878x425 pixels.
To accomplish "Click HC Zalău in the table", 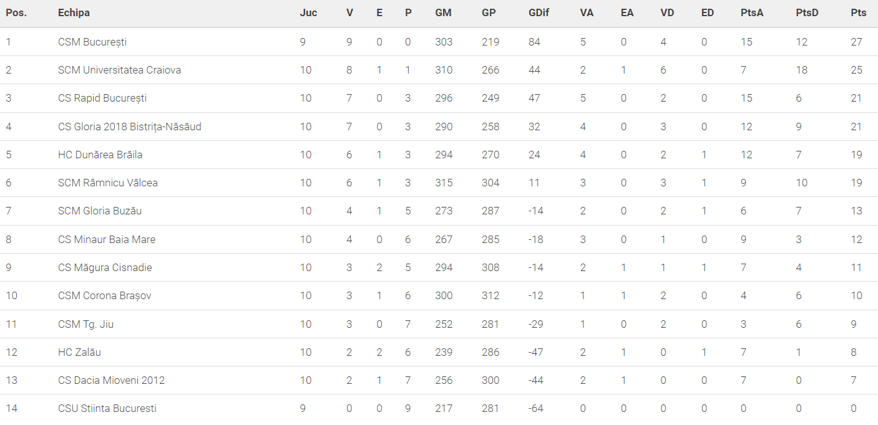I will pos(79,352).
